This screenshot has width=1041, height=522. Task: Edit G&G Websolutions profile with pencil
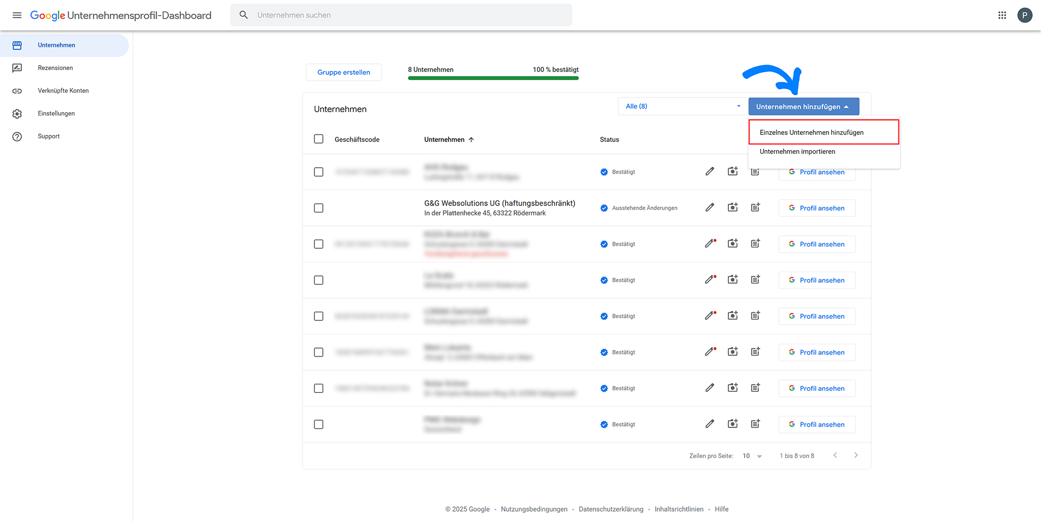click(710, 208)
